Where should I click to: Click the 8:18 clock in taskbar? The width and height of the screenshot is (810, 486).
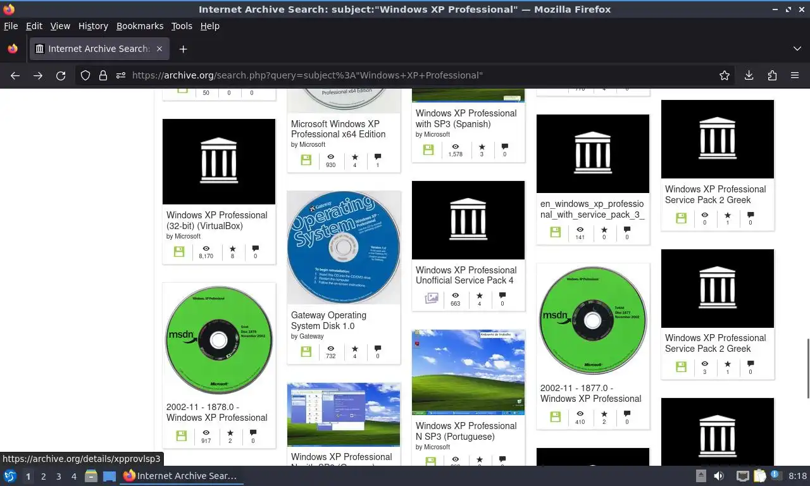pos(798,476)
